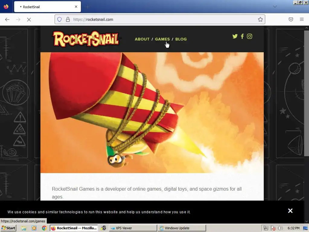Open volume speaker tray icon
Image resolution: width=309 pixels, height=232 pixels.
[280, 228]
